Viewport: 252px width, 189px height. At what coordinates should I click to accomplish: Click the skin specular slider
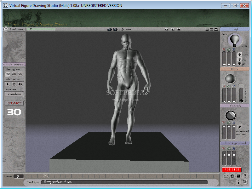241,95
